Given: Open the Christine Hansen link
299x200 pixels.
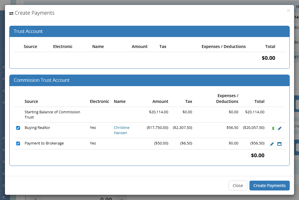Looking at the screenshot, I should 121,130.
